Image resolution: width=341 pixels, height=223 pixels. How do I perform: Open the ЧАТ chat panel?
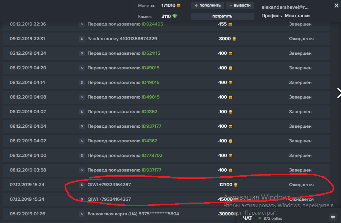coord(248,218)
